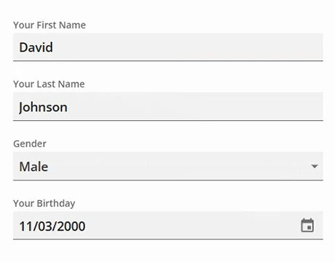
Task: Select the year 2000 in birthday
Action: [x=71, y=226]
